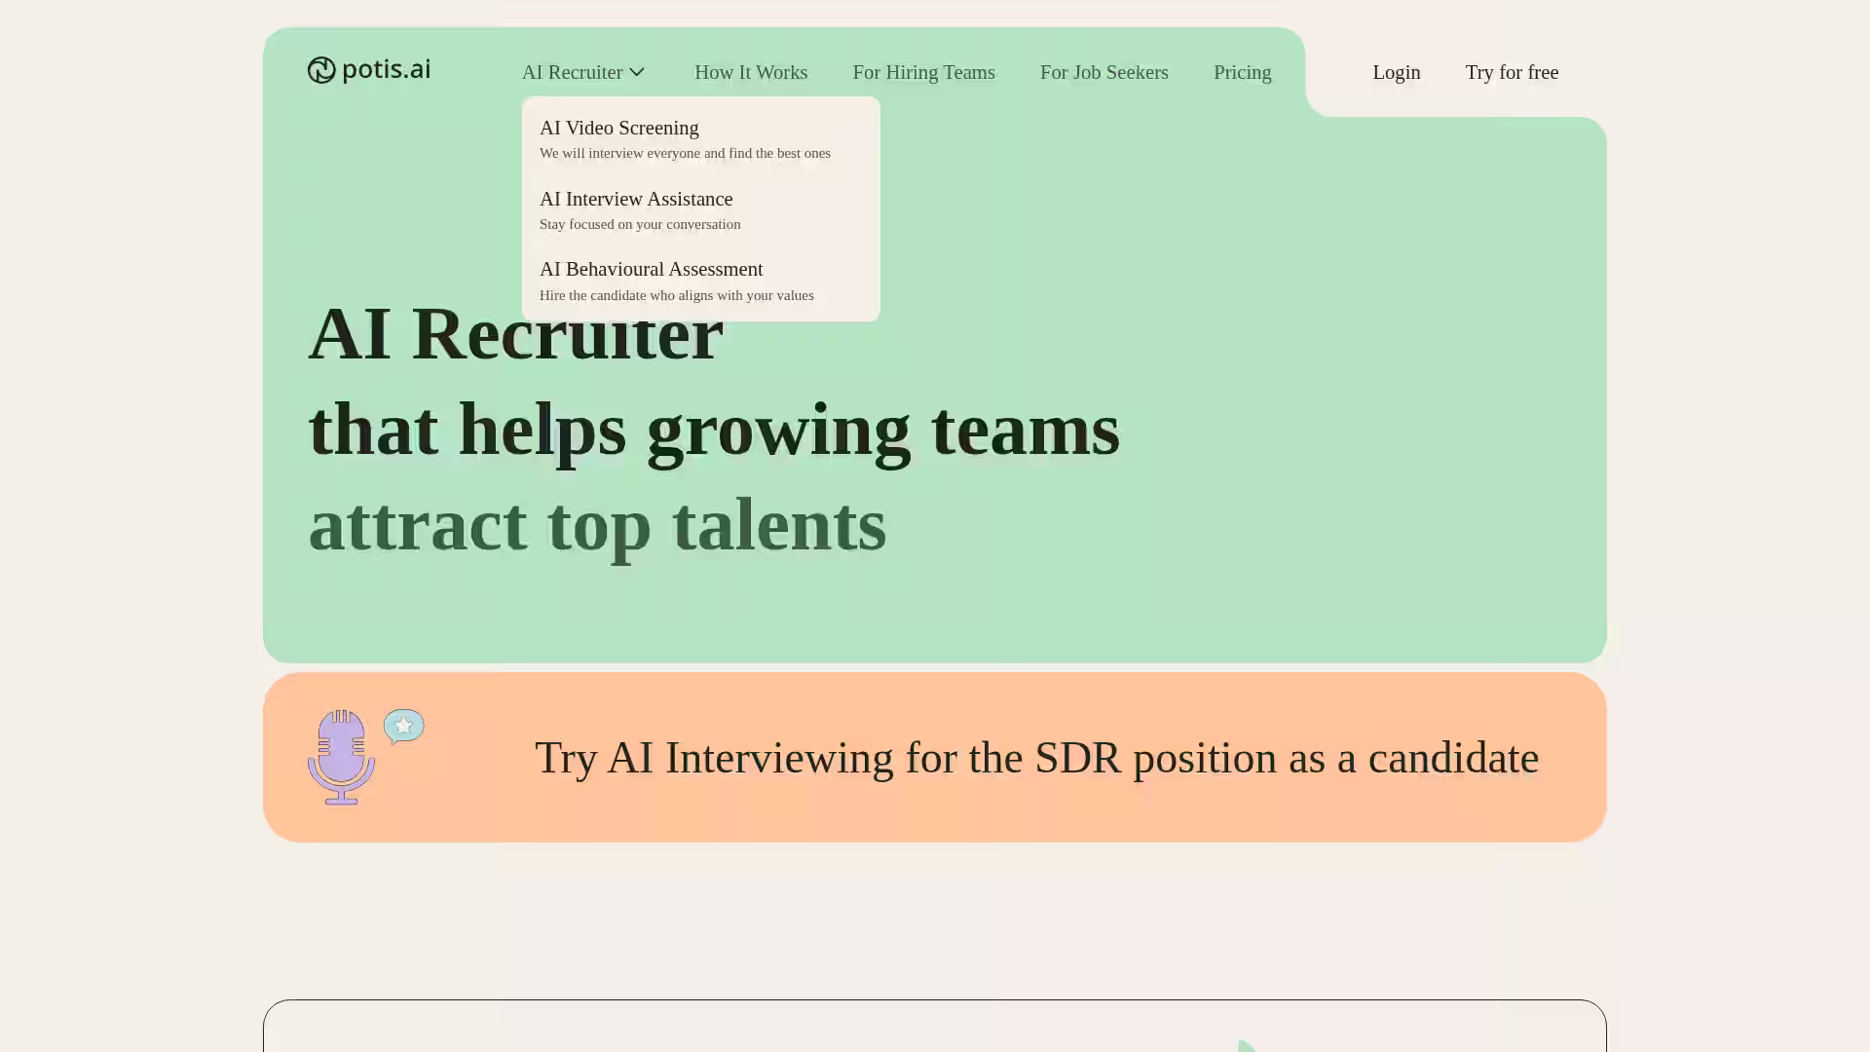Viewport: 1870px width, 1052px height.
Task: Click the green shape in bottom card
Action: coord(1246,1046)
